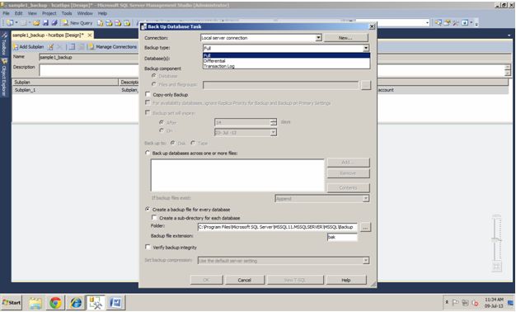
Task: Click the New Project icon in main toolbar
Action: point(10,23)
